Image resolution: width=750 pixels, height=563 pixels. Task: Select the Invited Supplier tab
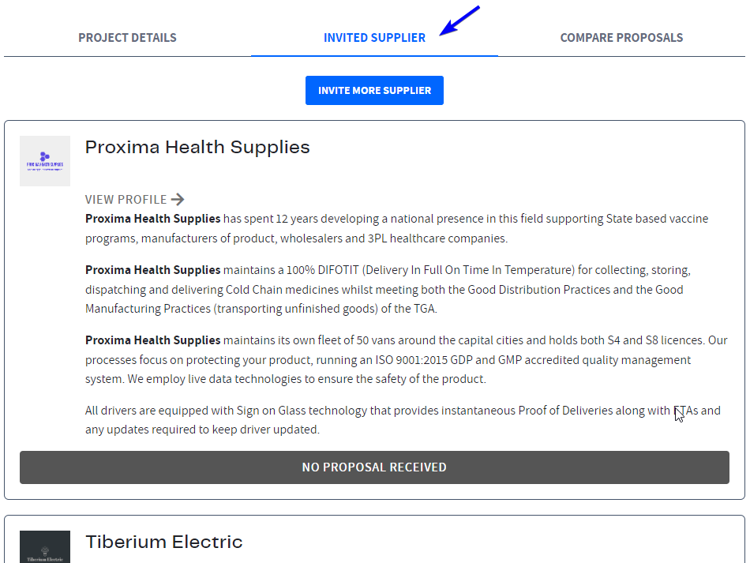click(x=374, y=38)
